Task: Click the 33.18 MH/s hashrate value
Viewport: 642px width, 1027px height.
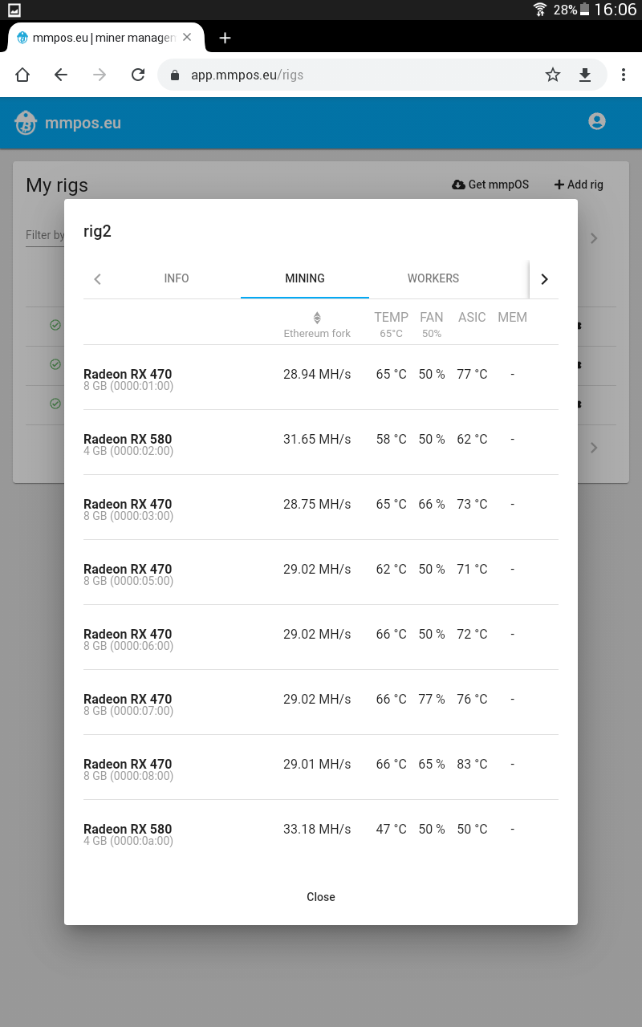Action: pos(317,829)
